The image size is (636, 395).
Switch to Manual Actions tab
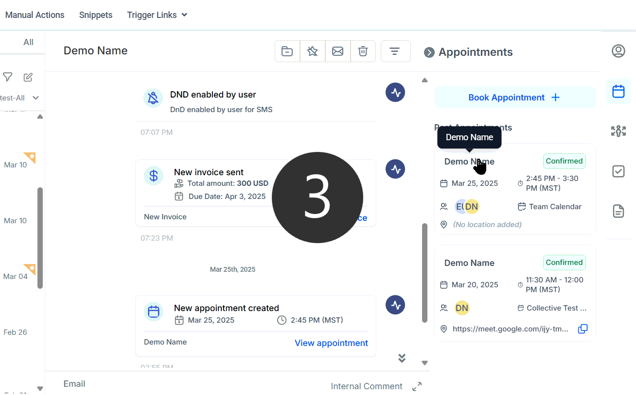[x=35, y=15]
